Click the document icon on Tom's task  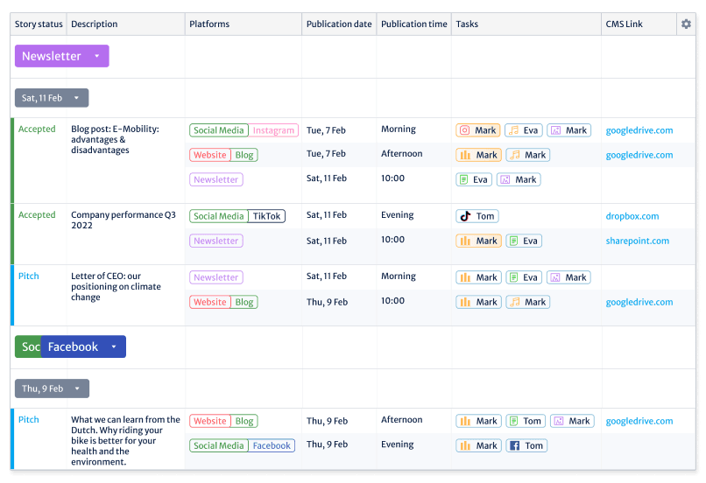click(x=514, y=421)
